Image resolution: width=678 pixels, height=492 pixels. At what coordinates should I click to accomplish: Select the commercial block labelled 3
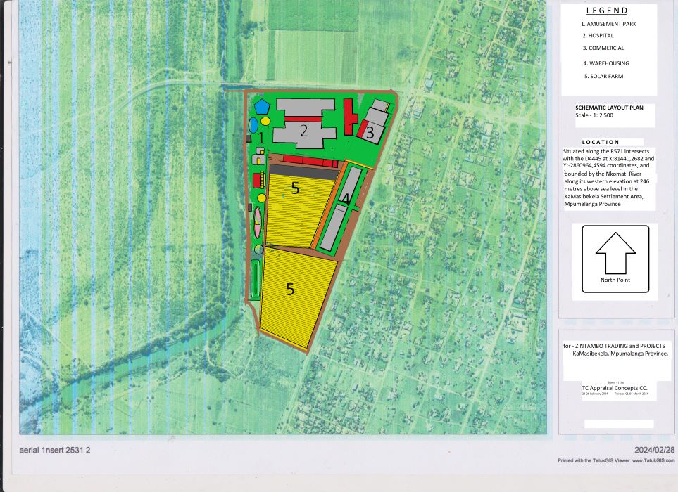(372, 127)
